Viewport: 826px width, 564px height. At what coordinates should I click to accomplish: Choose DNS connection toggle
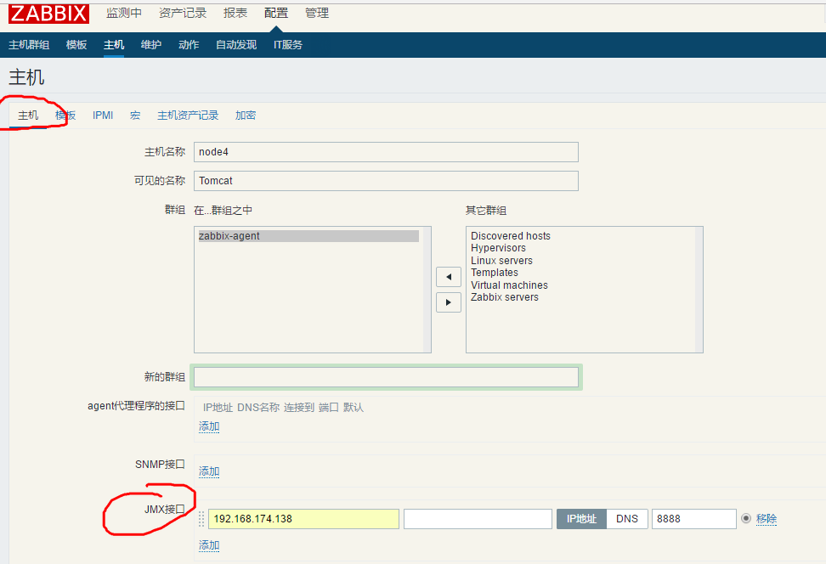[627, 519]
